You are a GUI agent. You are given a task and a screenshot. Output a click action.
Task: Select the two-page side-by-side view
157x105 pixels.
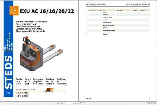pyautogui.click(x=152, y=103)
